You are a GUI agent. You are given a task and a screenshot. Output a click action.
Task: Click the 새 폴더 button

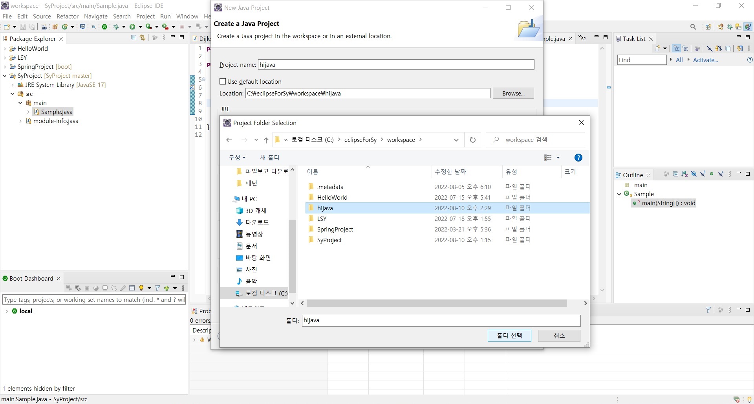[270, 158]
